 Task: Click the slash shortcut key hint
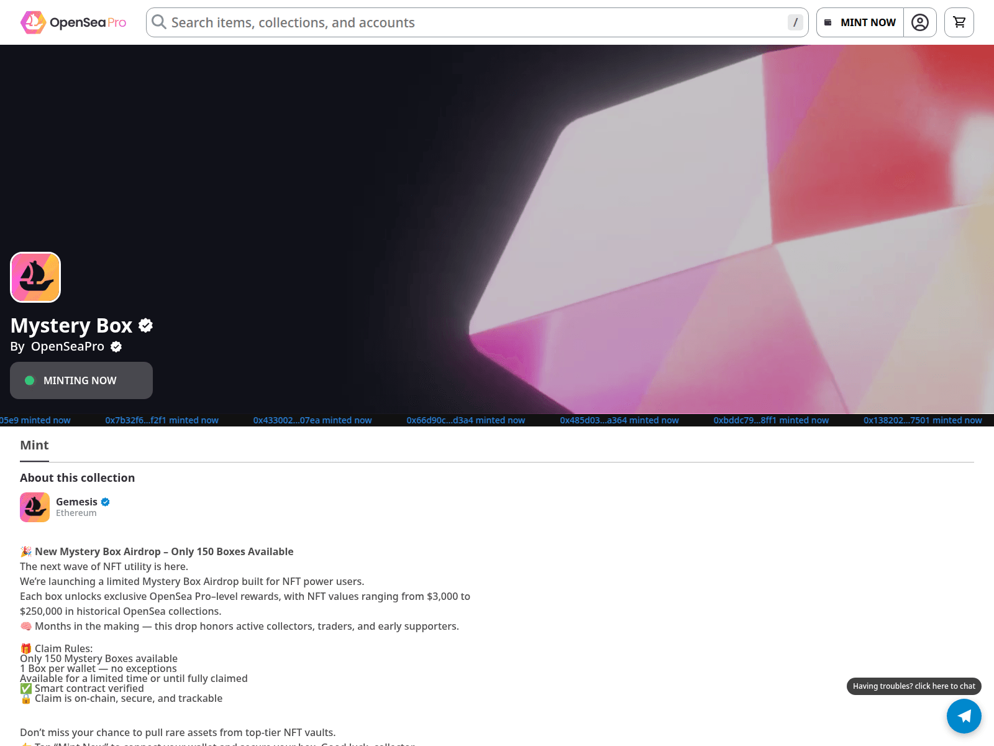795,22
